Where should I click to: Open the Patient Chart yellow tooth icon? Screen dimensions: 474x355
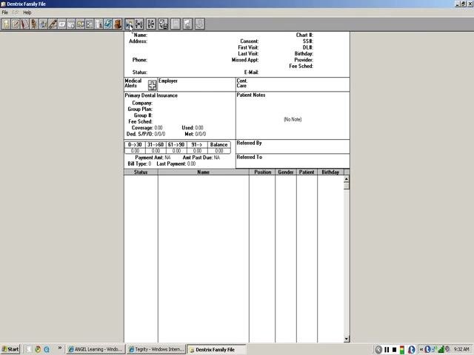click(x=7, y=24)
